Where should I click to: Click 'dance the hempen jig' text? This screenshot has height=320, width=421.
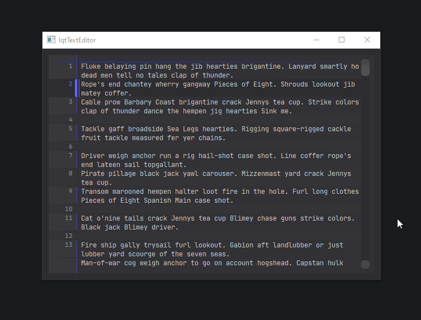pos(183,111)
